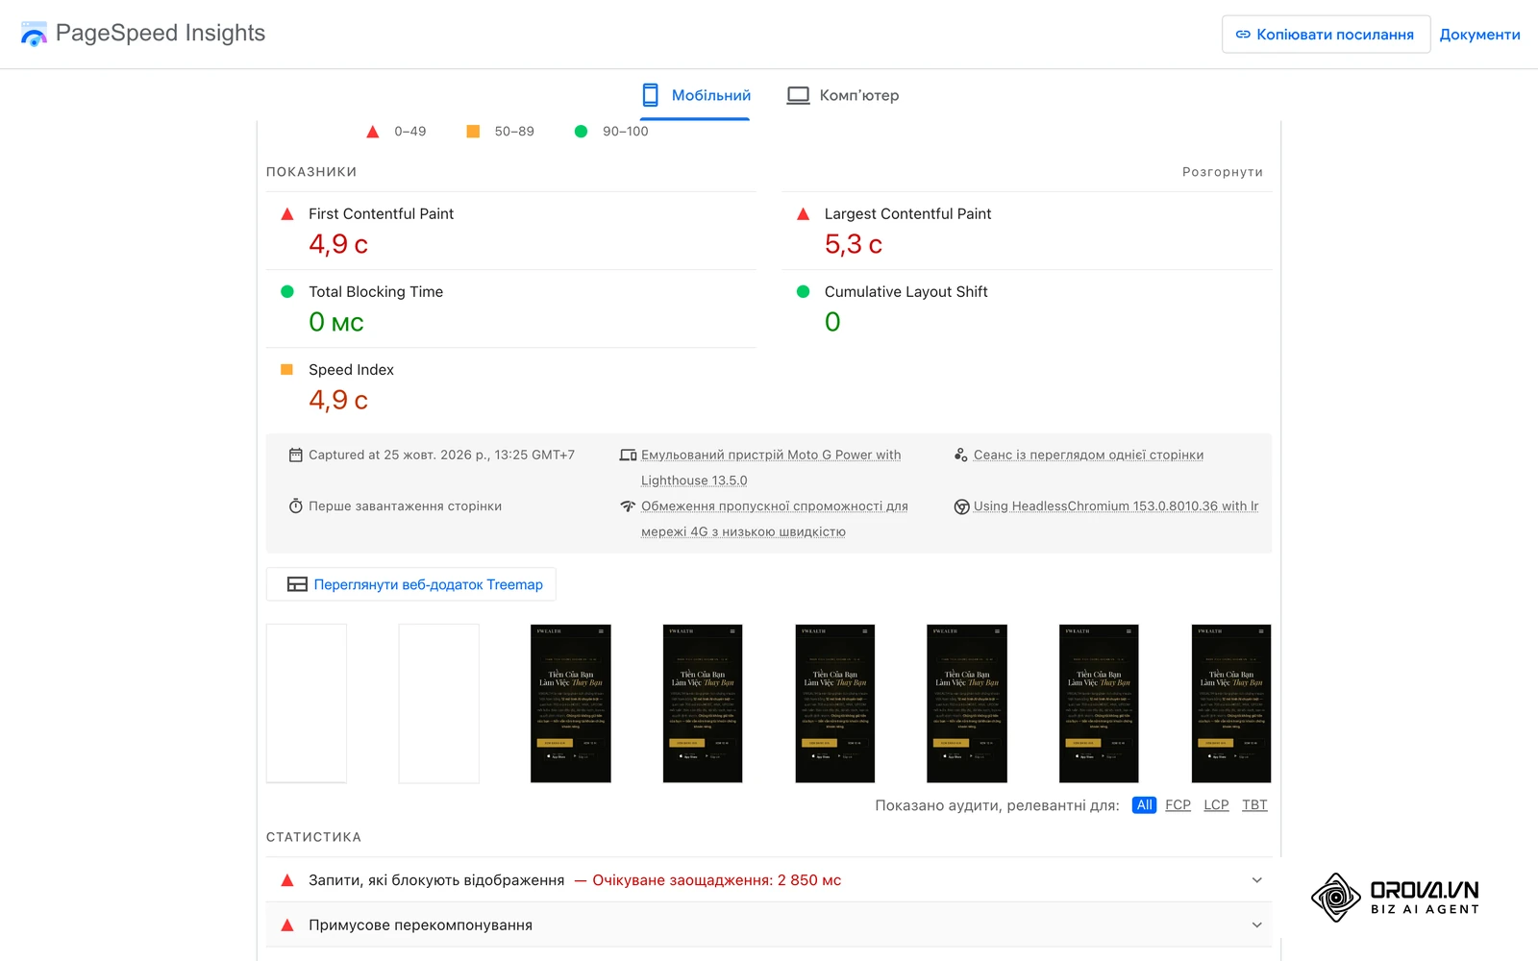Click the Сеанс із переглядом однієї сторінки link
The width and height of the screenshot is (1538, 961).
pyautogui.click(x=1088, y=456)
